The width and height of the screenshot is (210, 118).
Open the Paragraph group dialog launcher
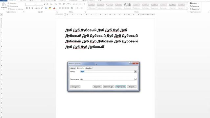tap(85, 12)
